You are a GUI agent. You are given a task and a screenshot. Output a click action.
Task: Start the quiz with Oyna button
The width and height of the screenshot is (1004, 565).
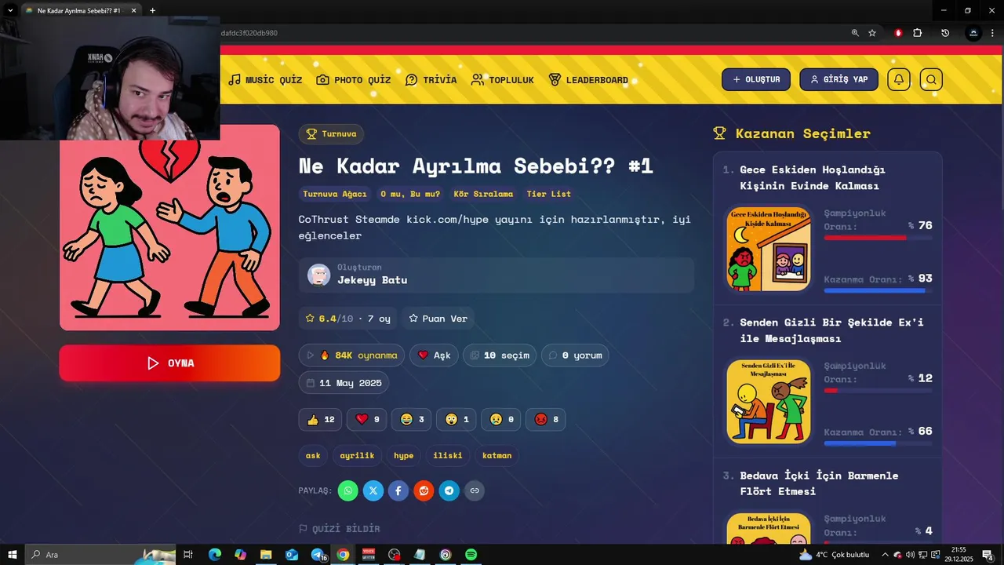coord(169,363)
